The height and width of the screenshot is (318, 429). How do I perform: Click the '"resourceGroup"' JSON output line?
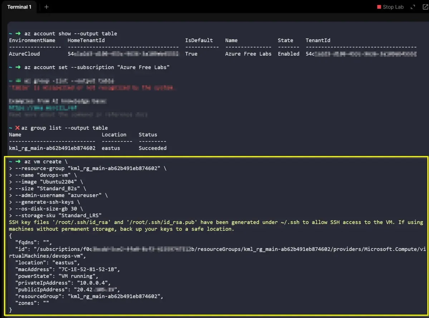click(89, 297)
